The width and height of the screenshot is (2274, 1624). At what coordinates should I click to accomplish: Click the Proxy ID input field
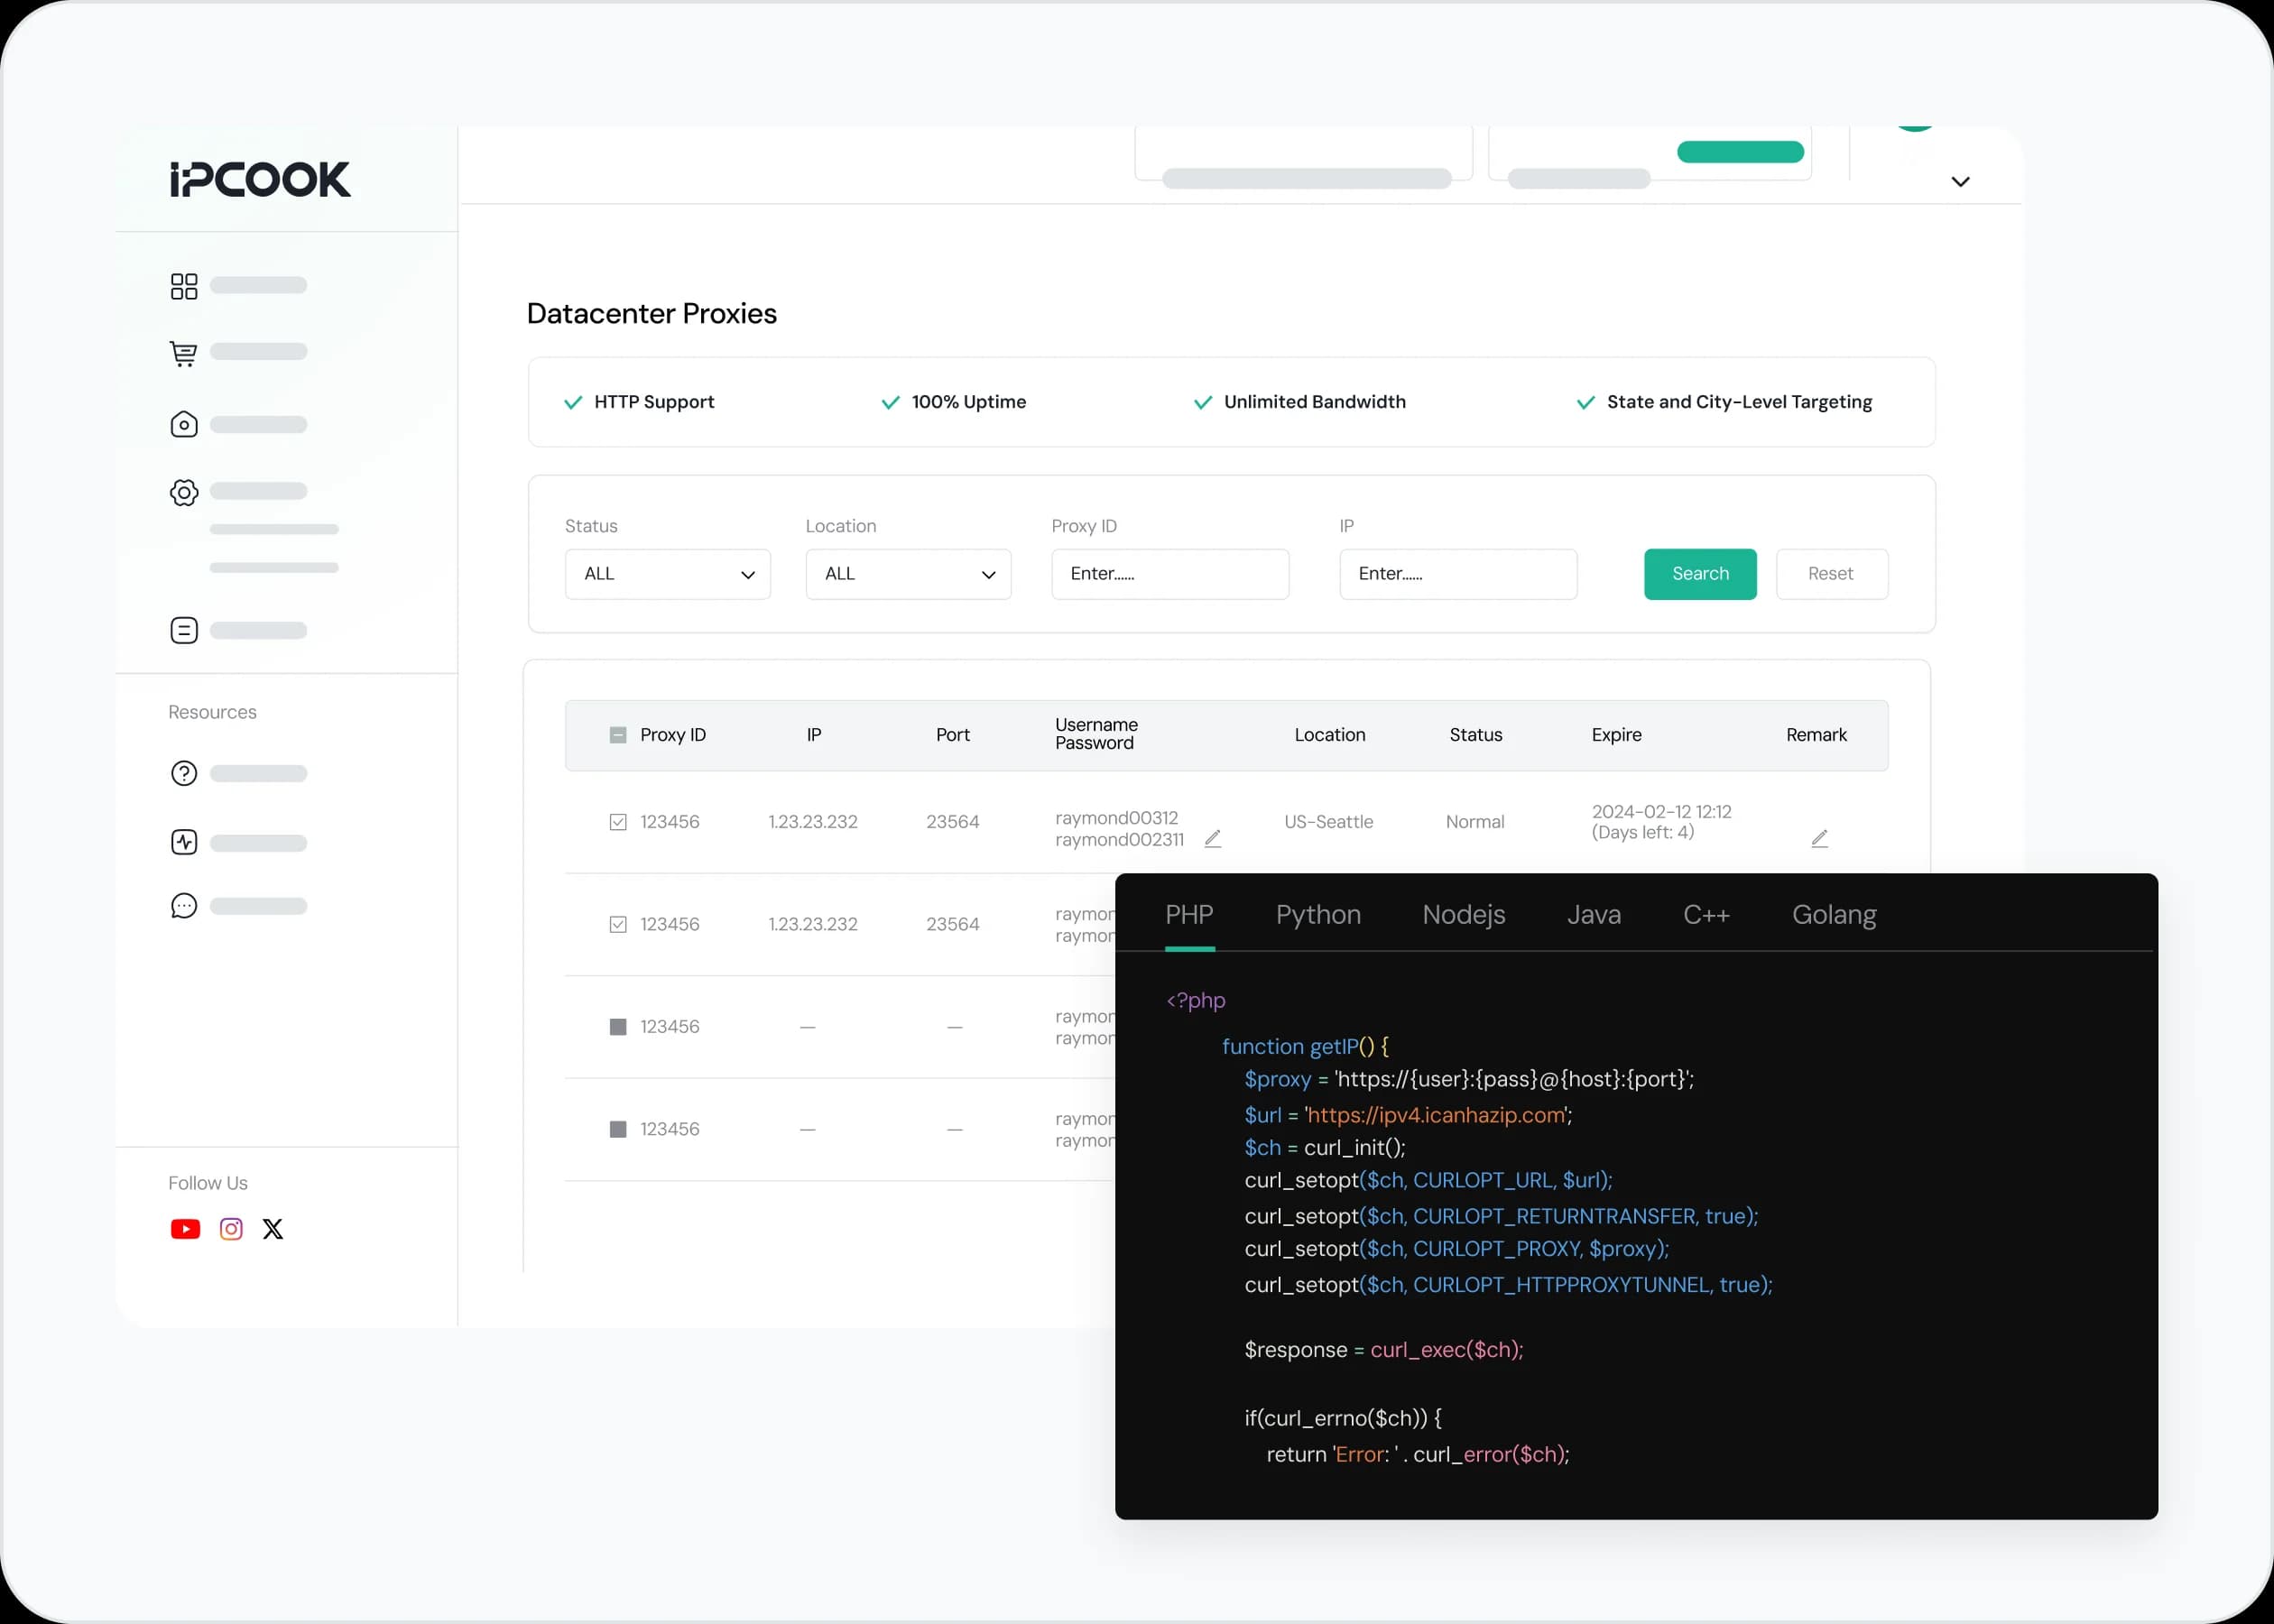pyautogui.click(x=1169, y=574)
